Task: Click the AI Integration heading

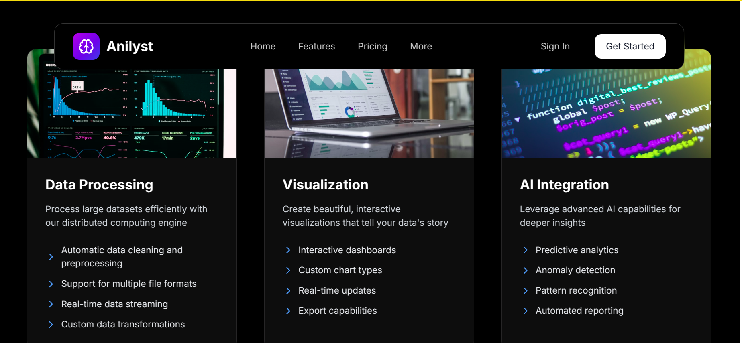Action: 564,185
